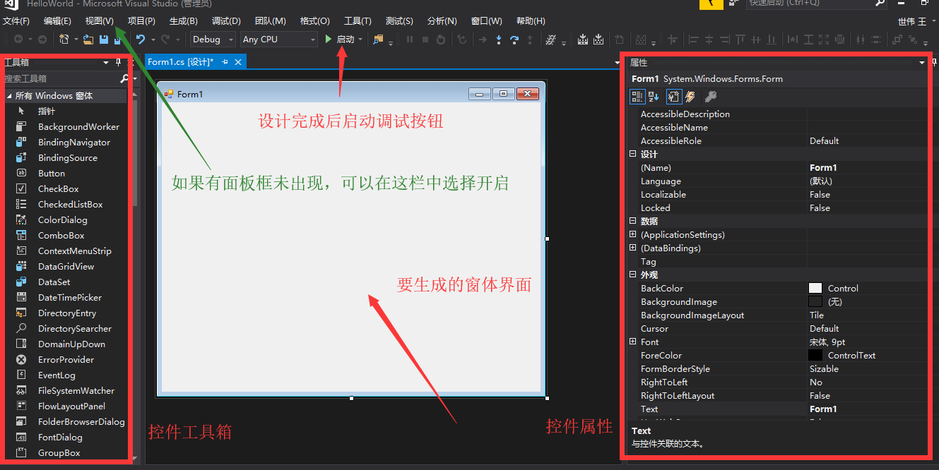939x470 pixels.
Task: Show the Events lightning bolt list
Action: pyautogui.click(x=690, y=97)
